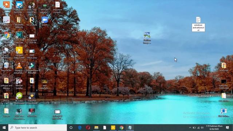This screenshot has width=233, height=131.
Task: Open VSDC Free Video Editor shortcut
Action: 19,38
